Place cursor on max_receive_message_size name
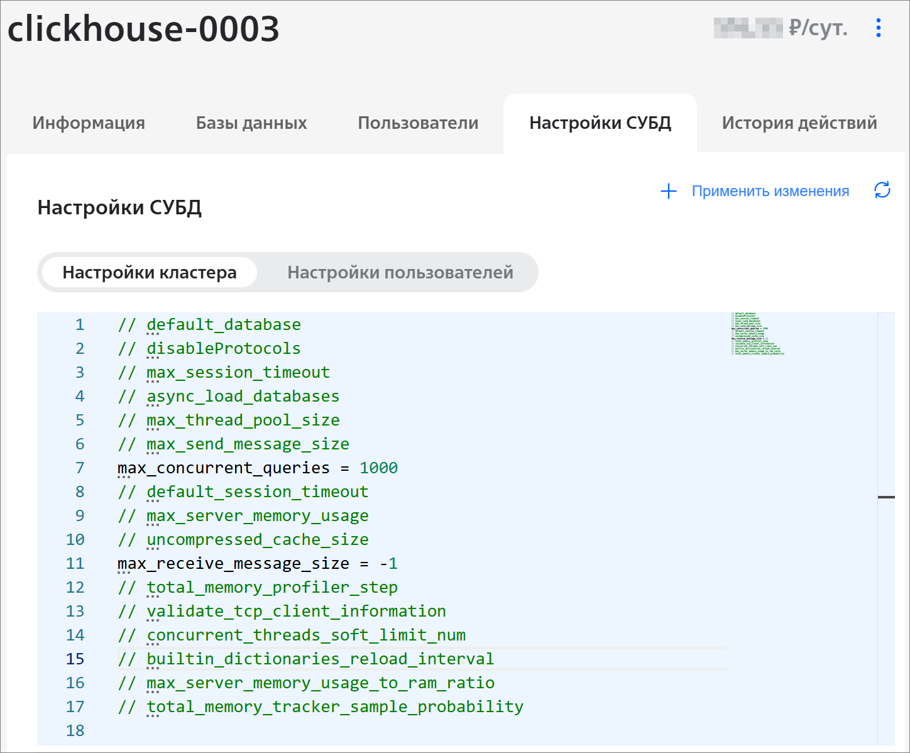910x753 pixels. click(x=233, y=564)
